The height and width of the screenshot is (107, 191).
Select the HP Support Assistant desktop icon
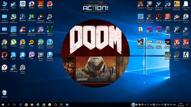coord(50,44)
